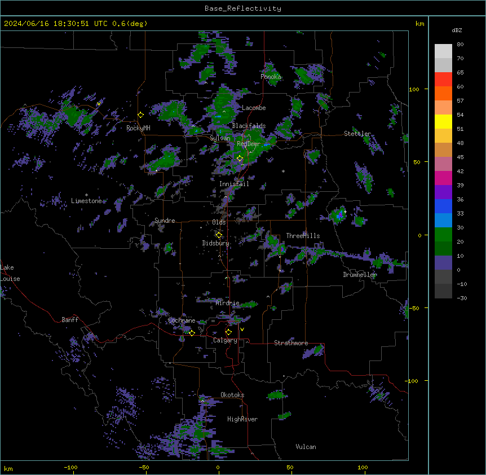Click the Vulcan label
Image resolution: width=486 pixels, height=475 pixels.
pyautogui.click(x=306, y=447)
